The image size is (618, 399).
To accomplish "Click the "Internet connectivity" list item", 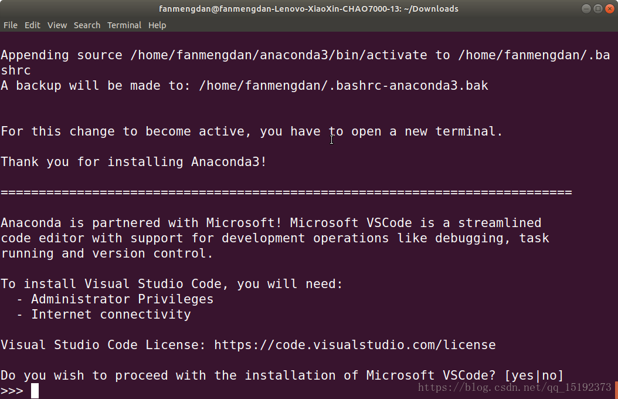I will click(111, 315).
